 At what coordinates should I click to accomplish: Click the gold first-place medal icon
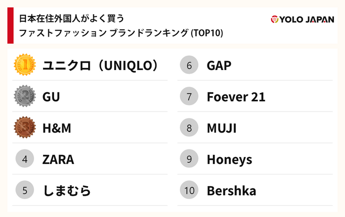click(x=24, y=65)
